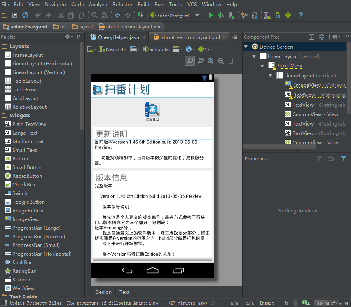Select CheckBox widget in the Palette
351x307 pixels.
click(x=24, y=185)
